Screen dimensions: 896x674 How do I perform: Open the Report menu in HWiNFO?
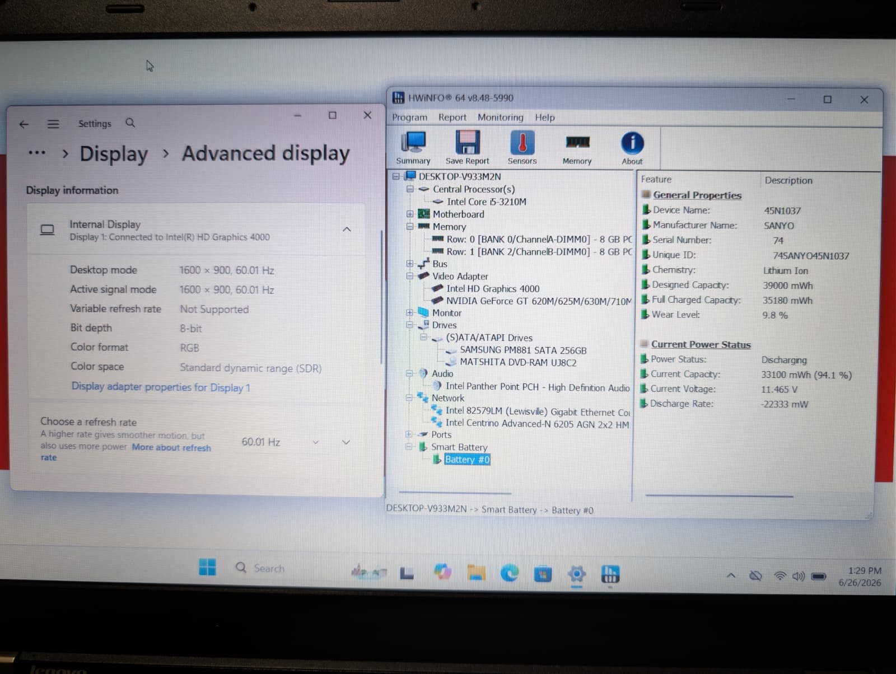point(452,118)
